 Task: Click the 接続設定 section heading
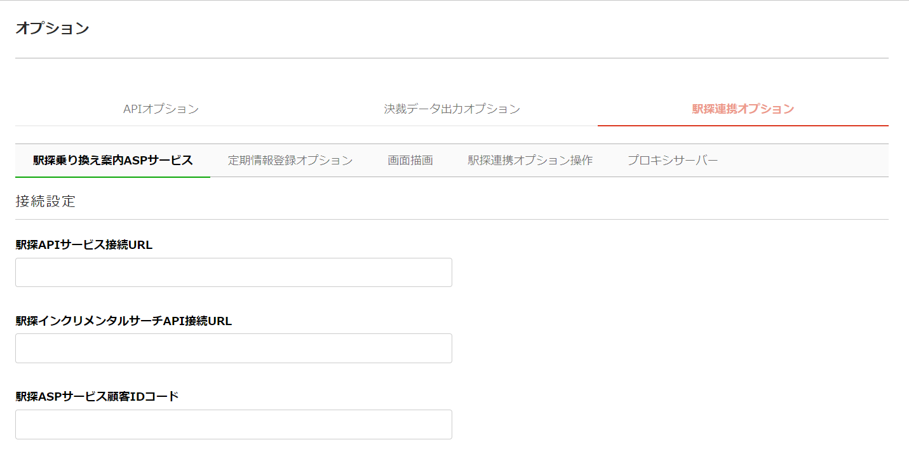tap(46, 202)
